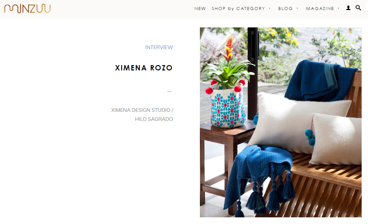Click the HILO SAGRADO text
Screen dimensions: 368x224
154,119
